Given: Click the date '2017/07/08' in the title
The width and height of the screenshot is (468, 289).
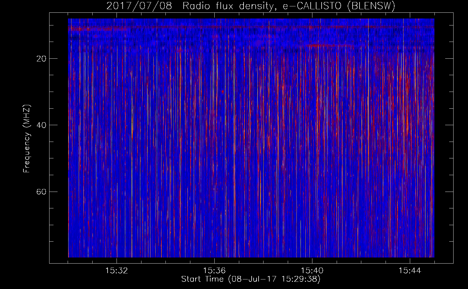Looking at the screenshot, I should pos(139,6).
